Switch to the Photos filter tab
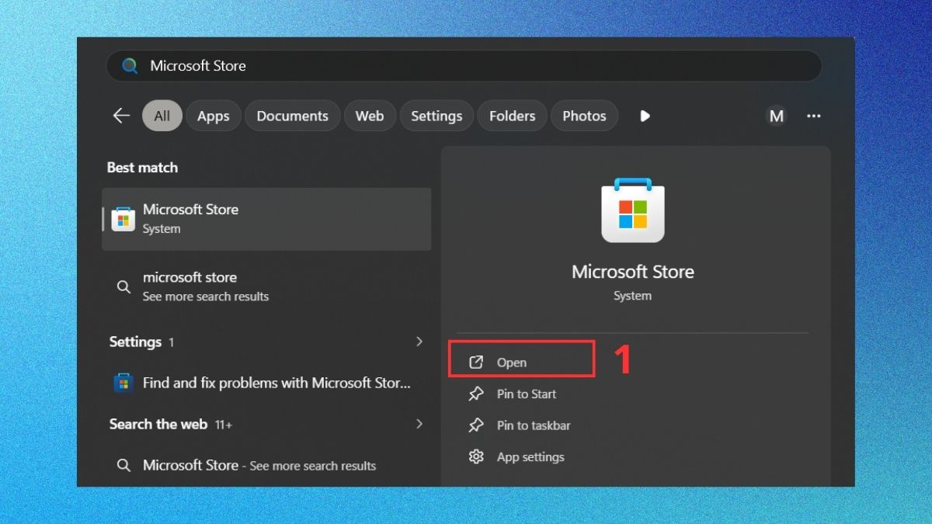This screenshot has height=524, width=932. tap(584, 116)
